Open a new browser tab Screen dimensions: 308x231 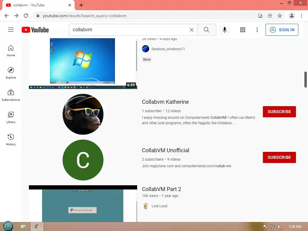[81, 5]
